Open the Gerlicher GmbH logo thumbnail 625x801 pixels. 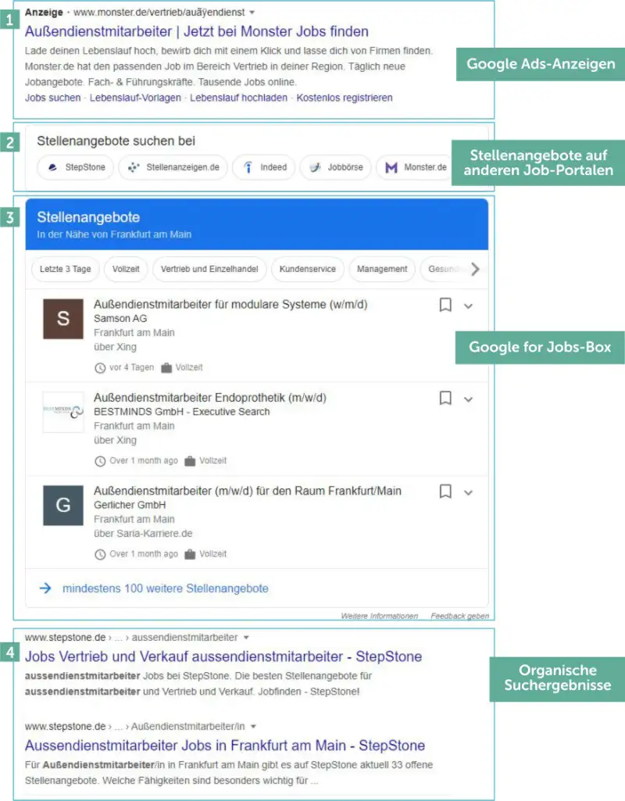(x=63, y=506)
